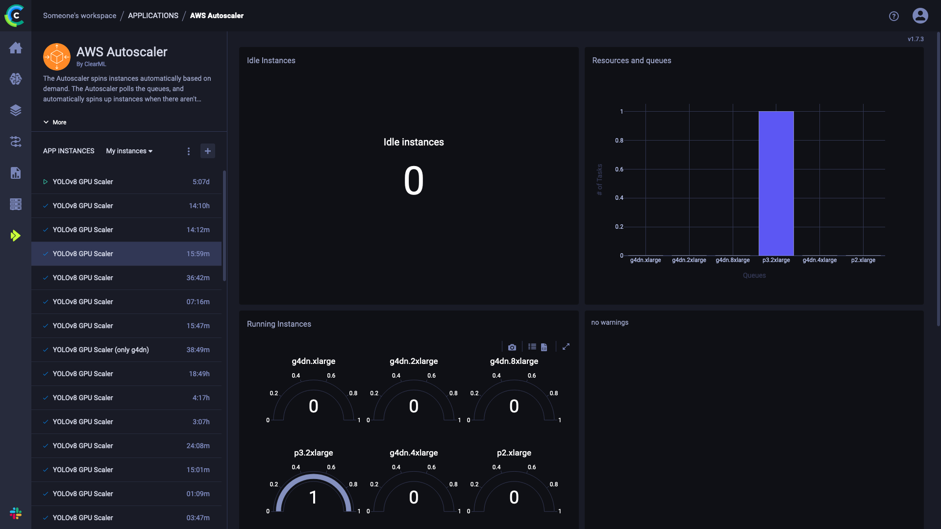Click the Idle Instances panel title
The height and width of the screenshot is (529, 941).
[x=271, y=61]
